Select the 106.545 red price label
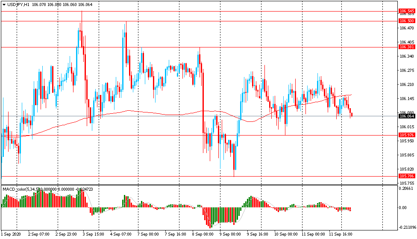 click(x=406, y=11)
